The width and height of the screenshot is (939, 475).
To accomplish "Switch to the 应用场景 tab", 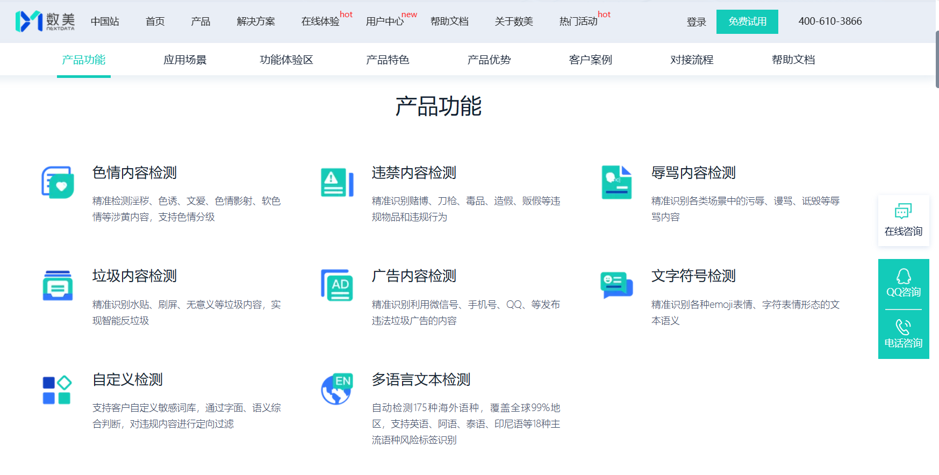I will point(185,60).
